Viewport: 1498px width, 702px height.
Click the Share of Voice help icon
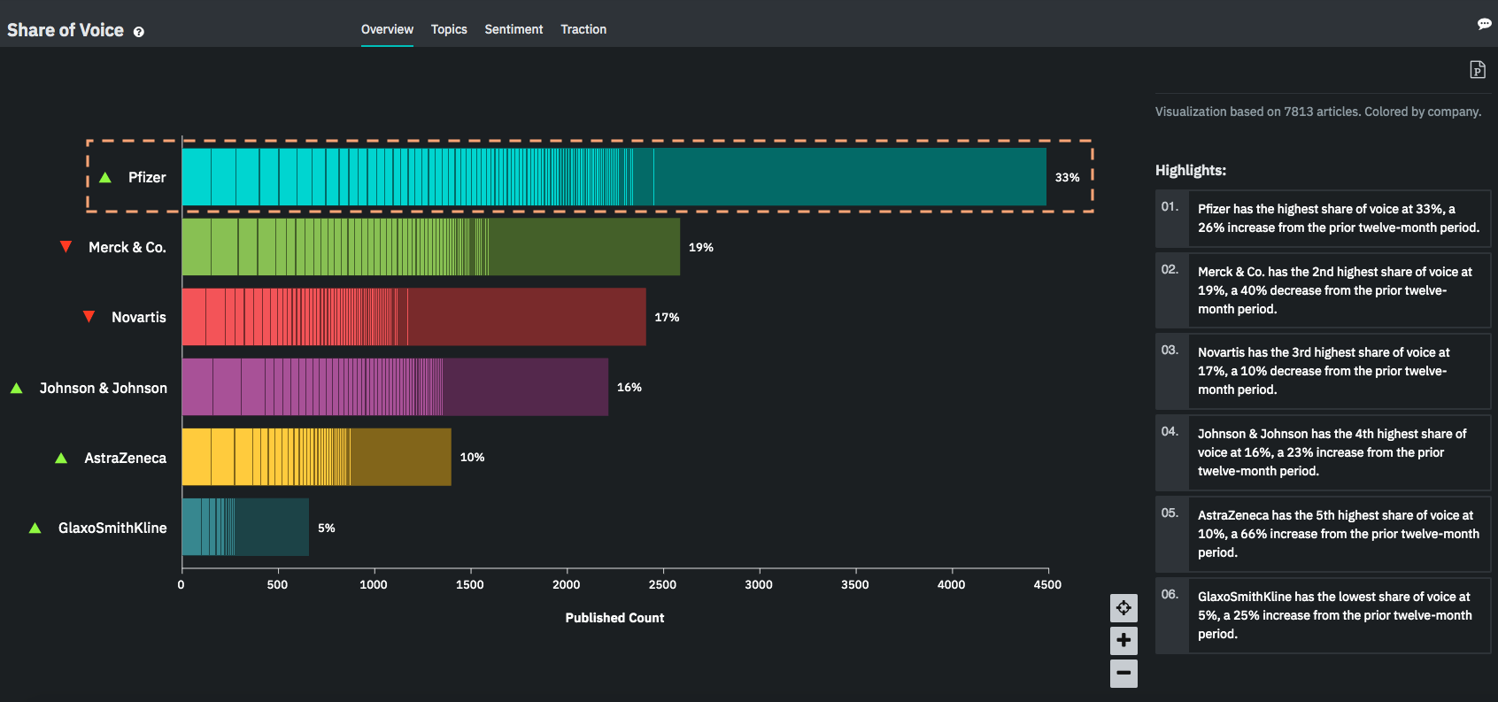[138, 32]
